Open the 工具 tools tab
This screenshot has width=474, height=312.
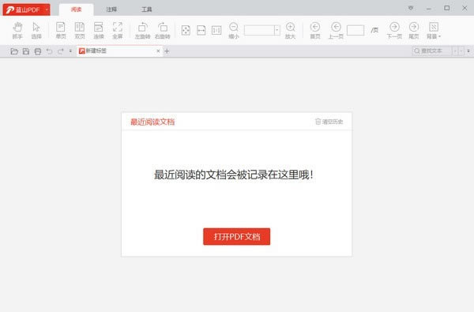(147, 9)
